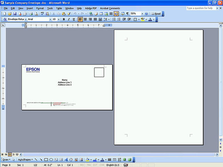Insert a text box from Drawing toolbar

click(x=56, y=160)
